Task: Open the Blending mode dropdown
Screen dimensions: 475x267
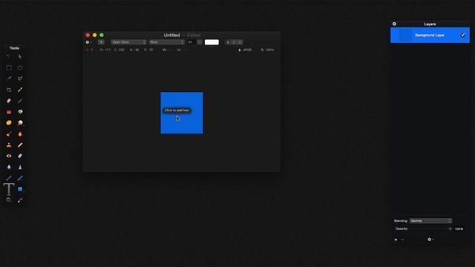Action: point(430,221)
